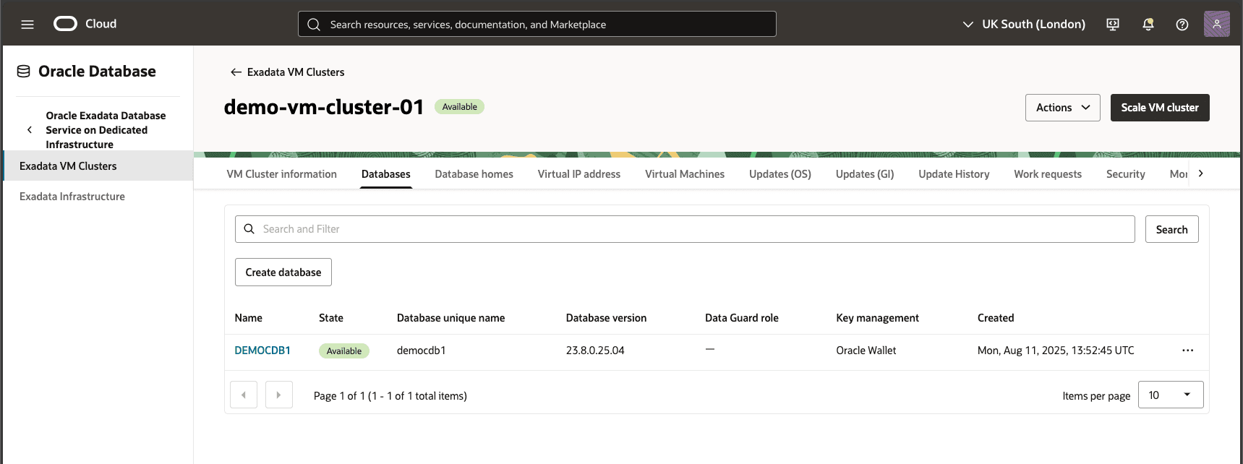Viewport: 1243px width, 464px height.
Task: Switch to Virtual Machines tab
Action: [x=685, y=174]
